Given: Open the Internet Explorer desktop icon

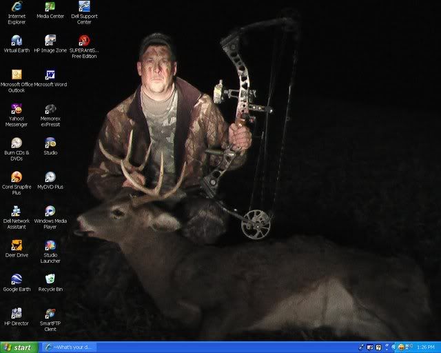Looking at the screenshot, I should pos(17,12).
